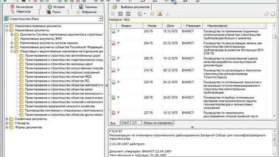The image size is (279, 157).
Task: Open the Строительство (Max) combo box
Action: 101,19
